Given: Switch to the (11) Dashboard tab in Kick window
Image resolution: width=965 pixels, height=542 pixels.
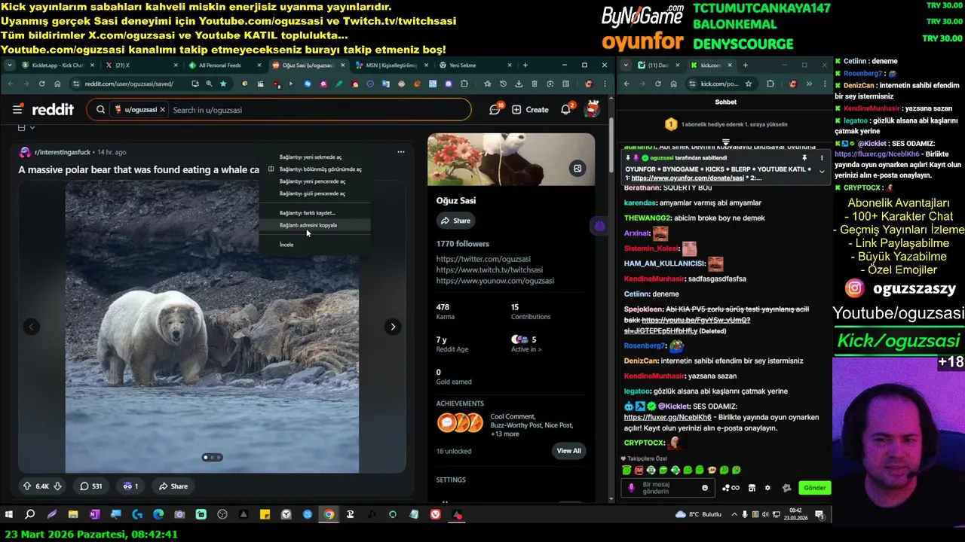Looking at the screenshot, I should 657,65.
